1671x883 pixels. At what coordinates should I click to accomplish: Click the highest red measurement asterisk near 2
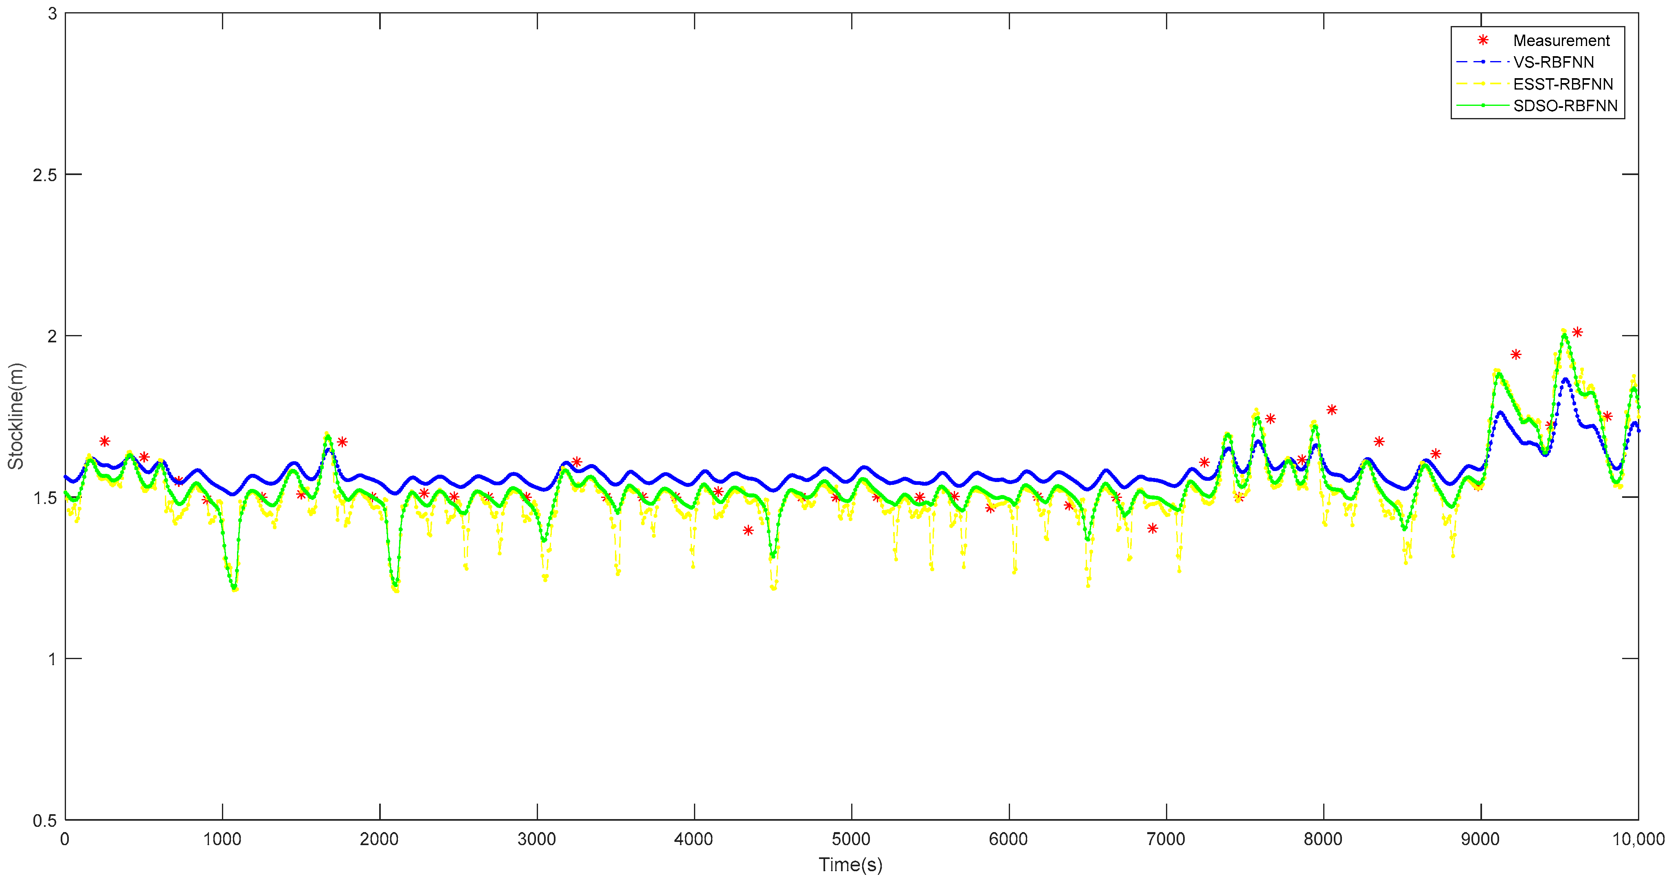(x=1577, y=333)
